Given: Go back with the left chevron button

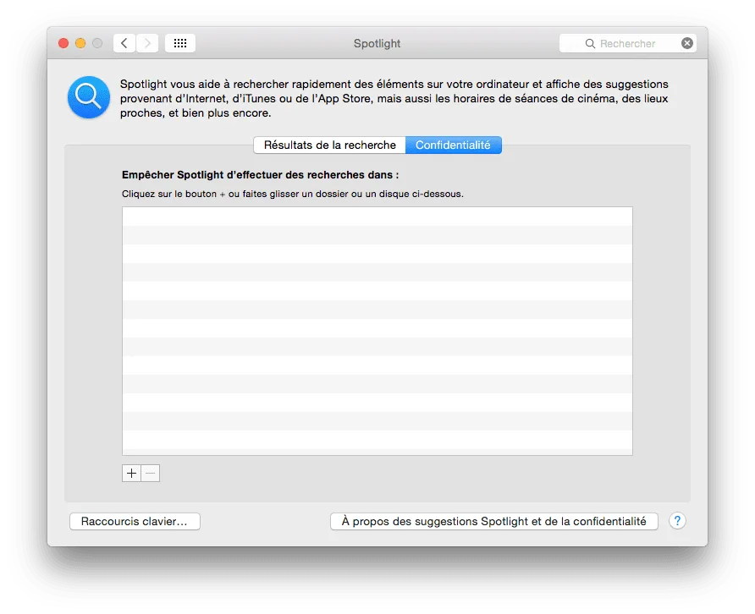Looking at the screenshot, I should coord(124,43).
